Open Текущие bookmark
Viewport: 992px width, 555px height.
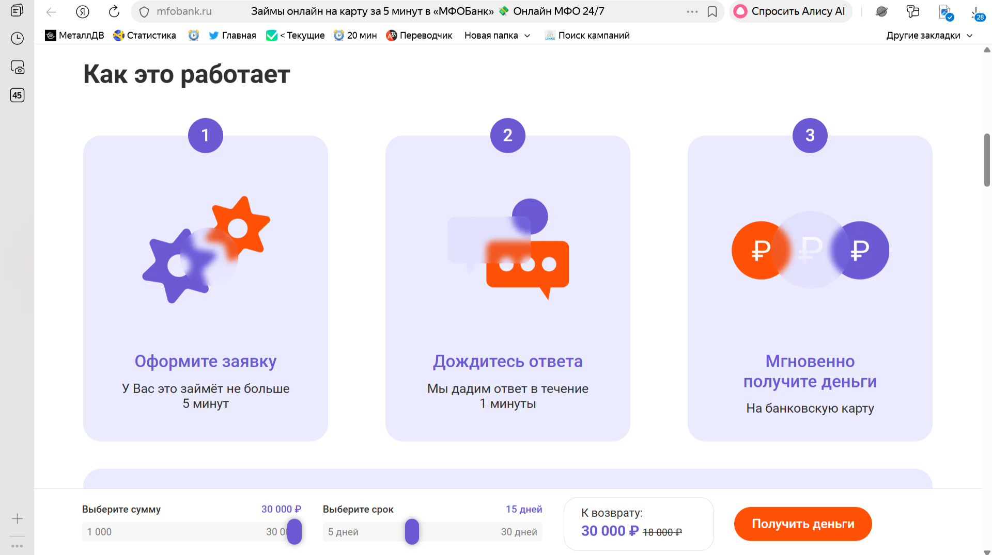296,35
